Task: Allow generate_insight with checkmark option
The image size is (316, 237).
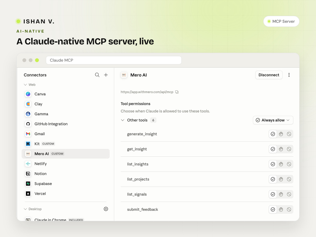Action: point(273,134)
